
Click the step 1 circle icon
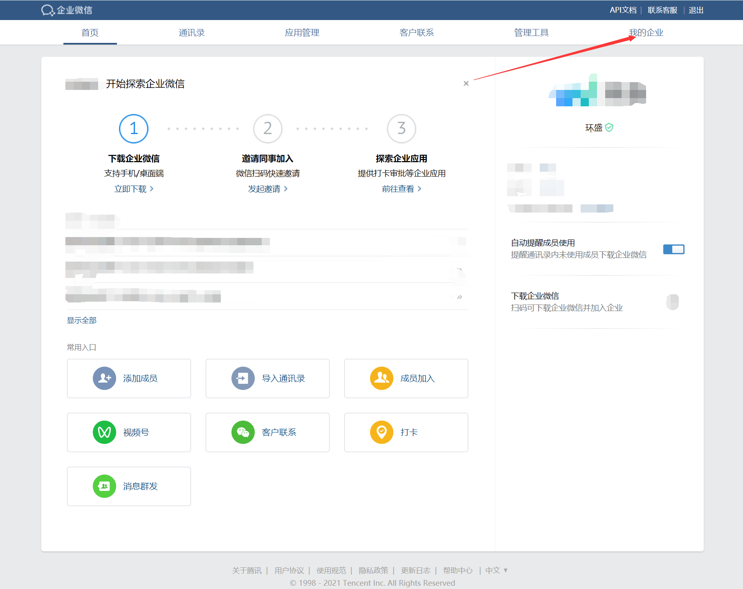(134, 129)
